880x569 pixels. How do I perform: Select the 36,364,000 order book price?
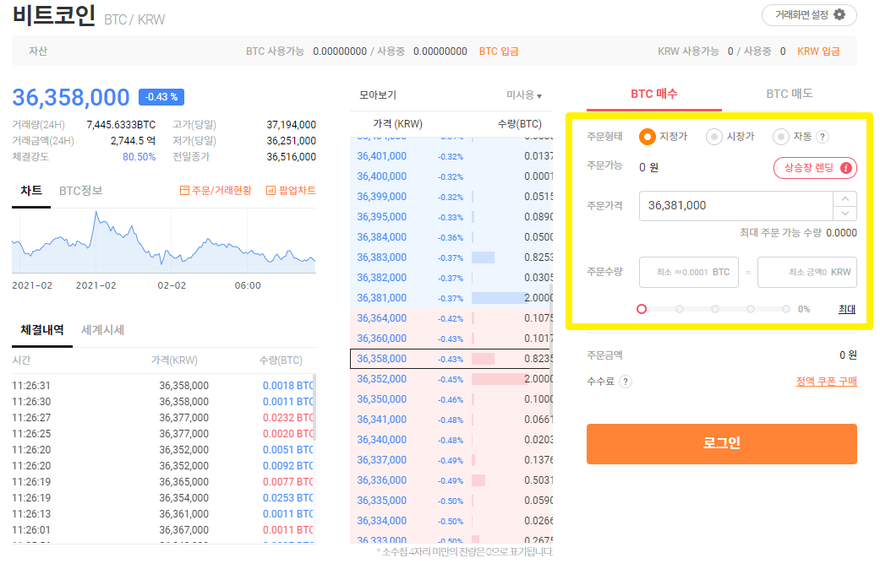point(381,318)
